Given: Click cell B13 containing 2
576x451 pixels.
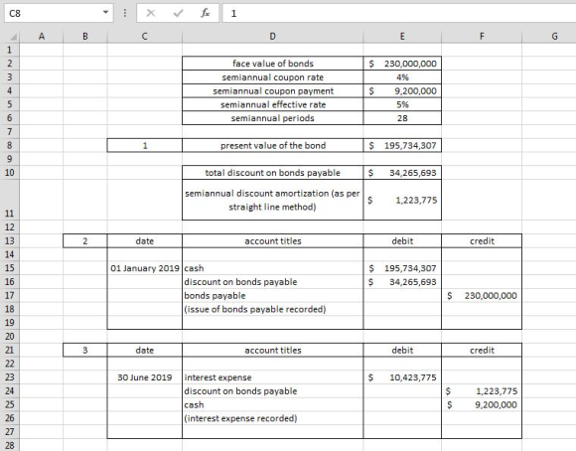Looking at the screenshot, I should click(85, 241).
